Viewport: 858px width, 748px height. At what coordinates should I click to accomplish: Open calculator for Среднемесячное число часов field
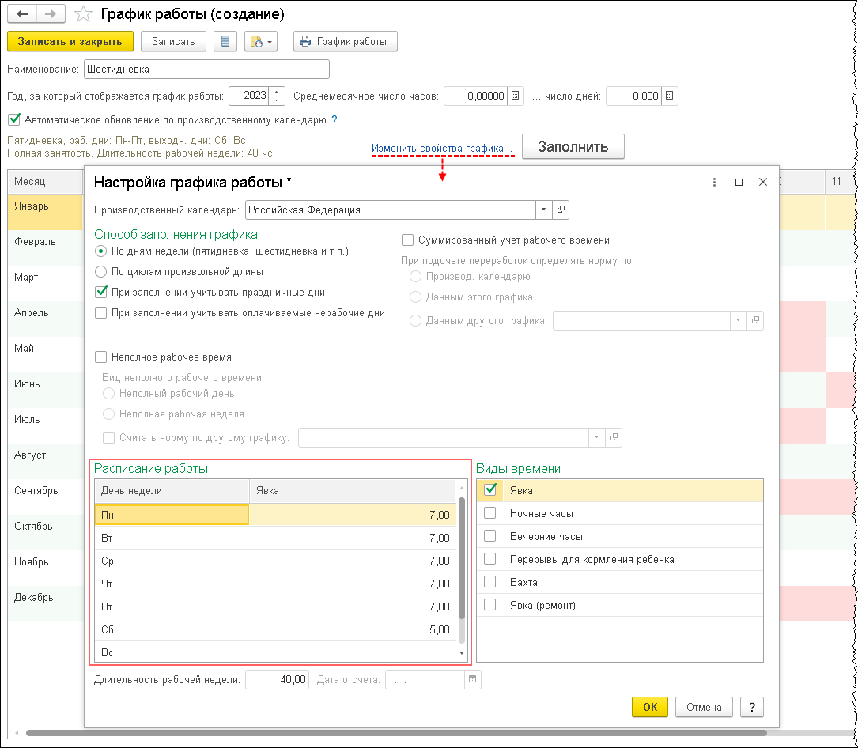pyautogui.click(x=515, y=96)
